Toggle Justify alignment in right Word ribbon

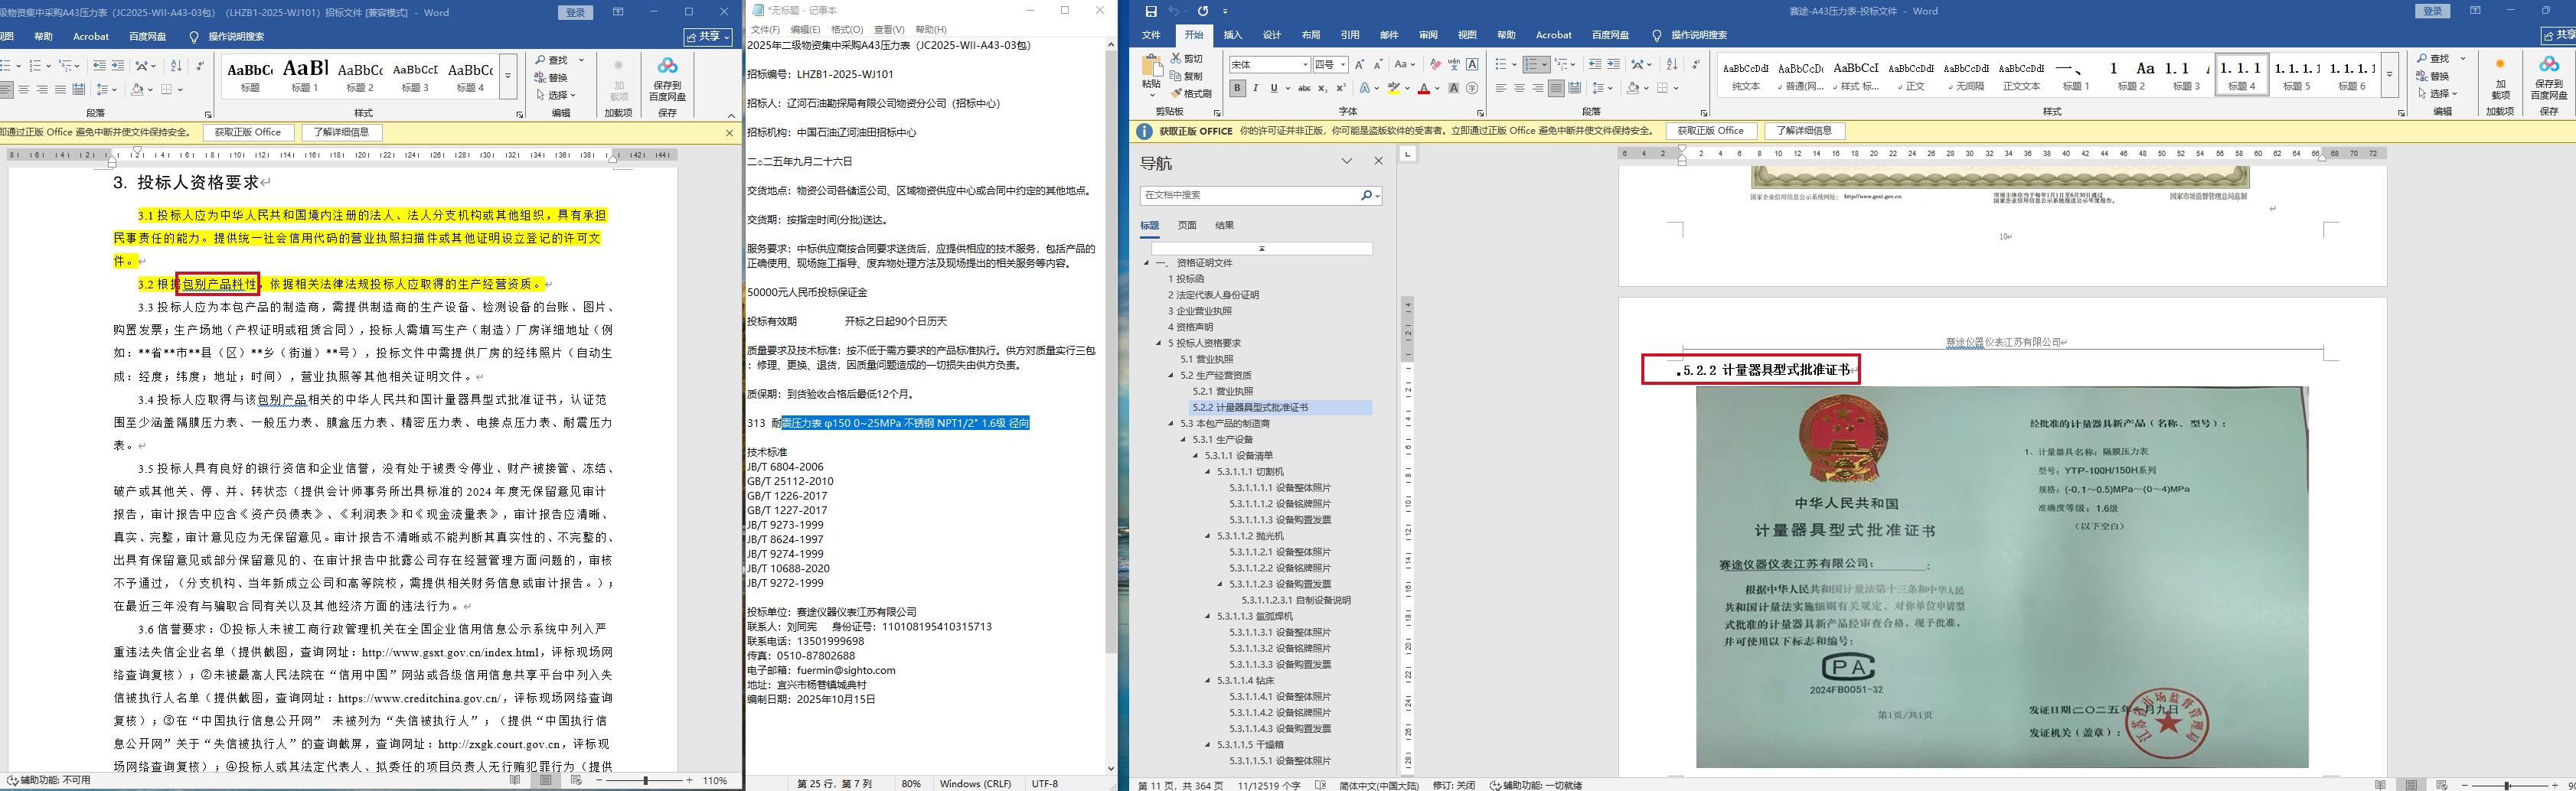click(x=1556, y=88)
